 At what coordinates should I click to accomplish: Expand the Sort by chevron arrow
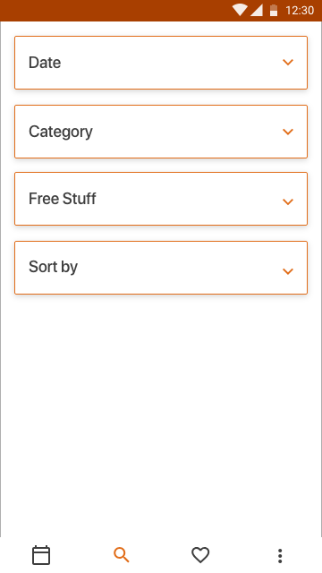(x=288, y=270)
